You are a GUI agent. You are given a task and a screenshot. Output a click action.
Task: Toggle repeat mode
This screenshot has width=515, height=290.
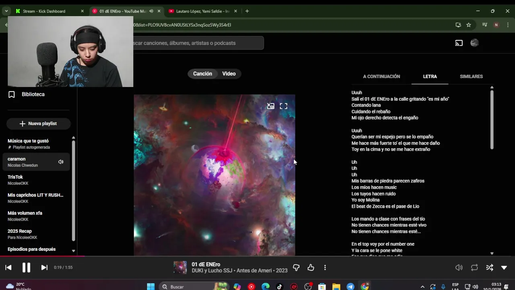coord(474,267)
